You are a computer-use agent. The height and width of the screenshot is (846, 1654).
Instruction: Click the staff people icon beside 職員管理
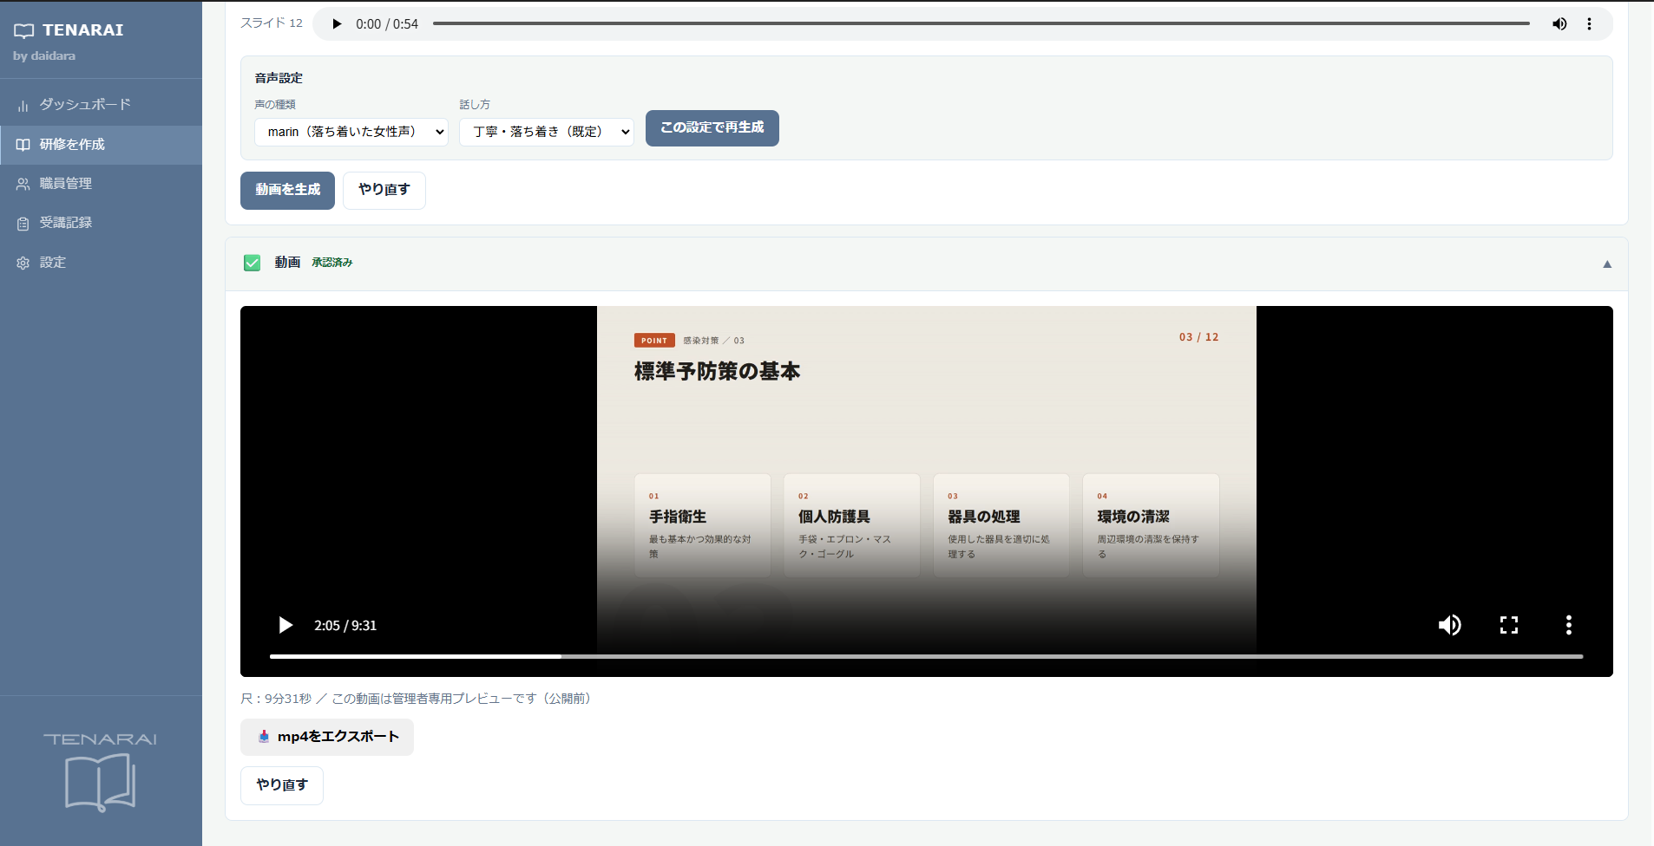[x=23, y=184]
